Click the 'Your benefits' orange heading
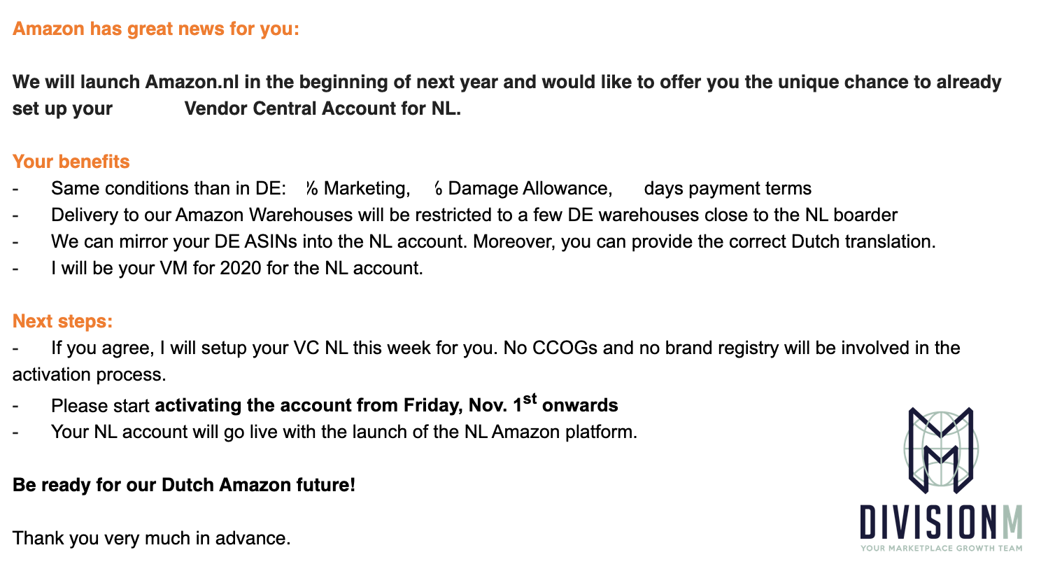 click(x=71, y=162)
